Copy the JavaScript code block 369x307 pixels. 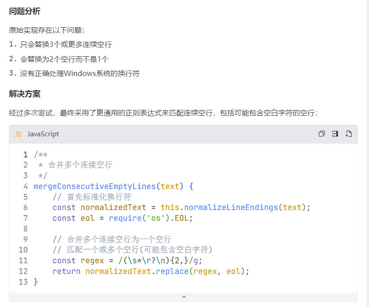coord(322,134)
